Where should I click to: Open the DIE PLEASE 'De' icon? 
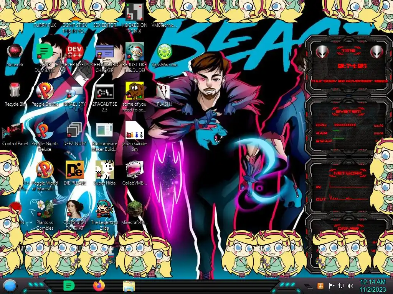pyautogui.click(x=75, y=170)
